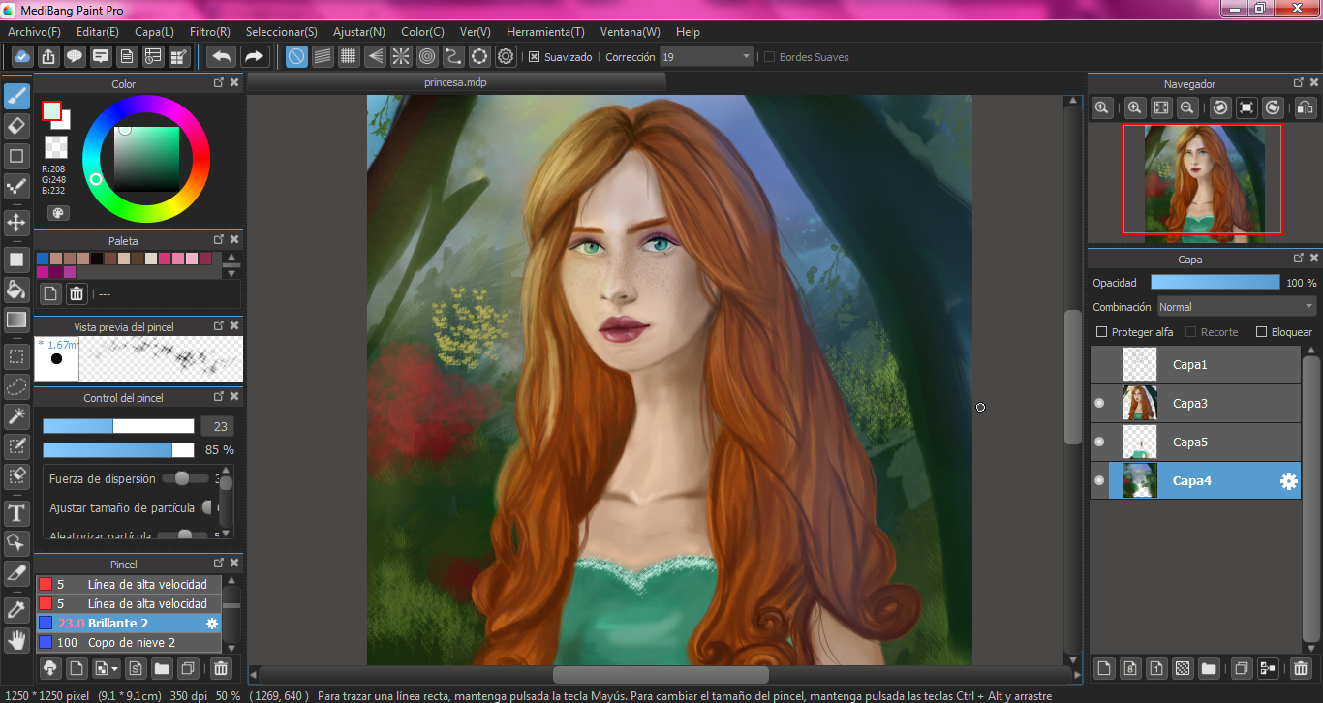Select the Eraser tool
The height and width of the screenshot is (703, 1323).
pos(16,126)
